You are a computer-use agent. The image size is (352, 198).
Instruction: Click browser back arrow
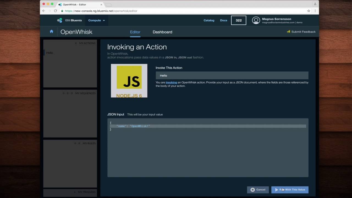(x=44, y=11)
